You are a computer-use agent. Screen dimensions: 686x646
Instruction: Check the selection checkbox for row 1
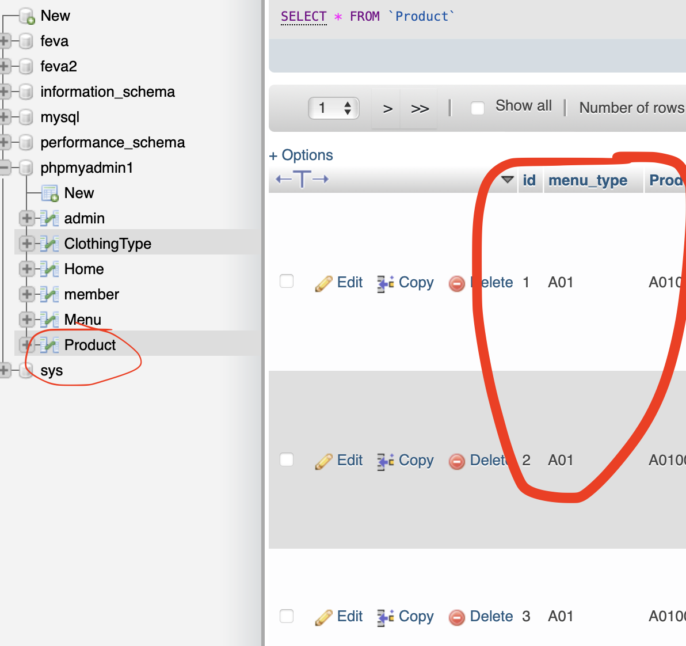286,281
